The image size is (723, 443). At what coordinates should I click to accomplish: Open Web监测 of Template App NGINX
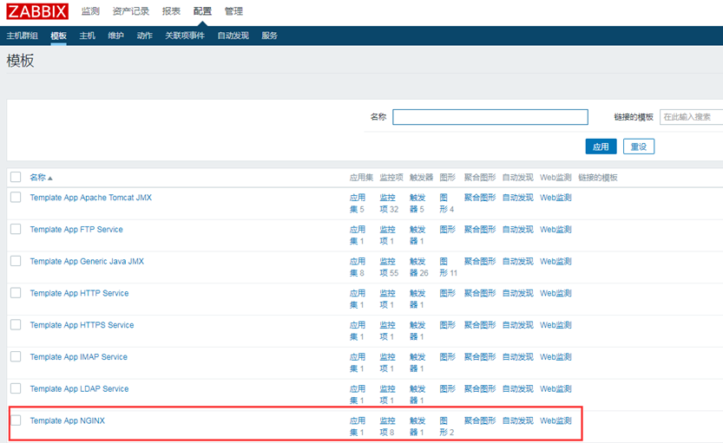[555, 420]
